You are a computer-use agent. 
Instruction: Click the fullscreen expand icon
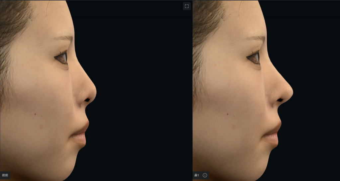click(187, 6)
